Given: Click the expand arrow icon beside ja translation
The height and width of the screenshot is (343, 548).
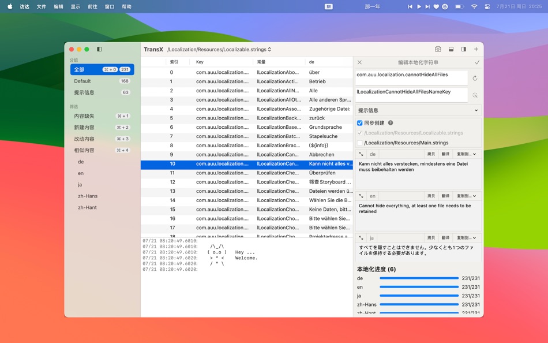Looking at the screenshot, I should pos(361,237).
